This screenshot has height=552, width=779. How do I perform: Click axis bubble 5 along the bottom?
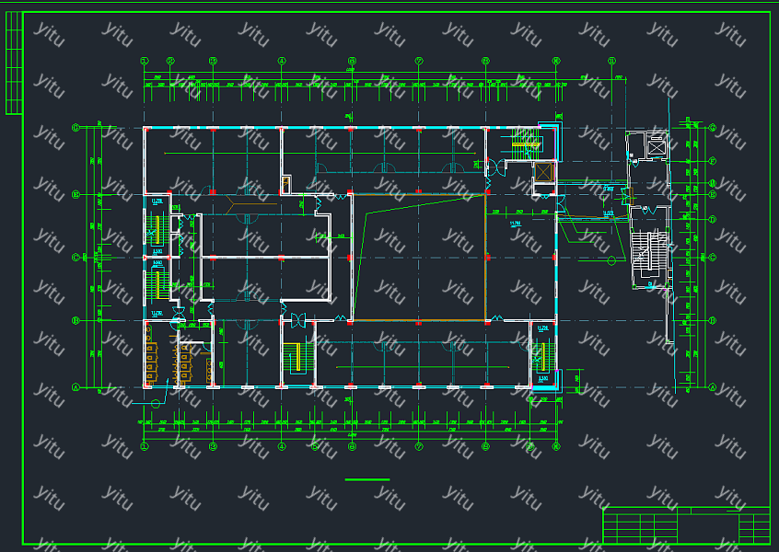point(314,446)
